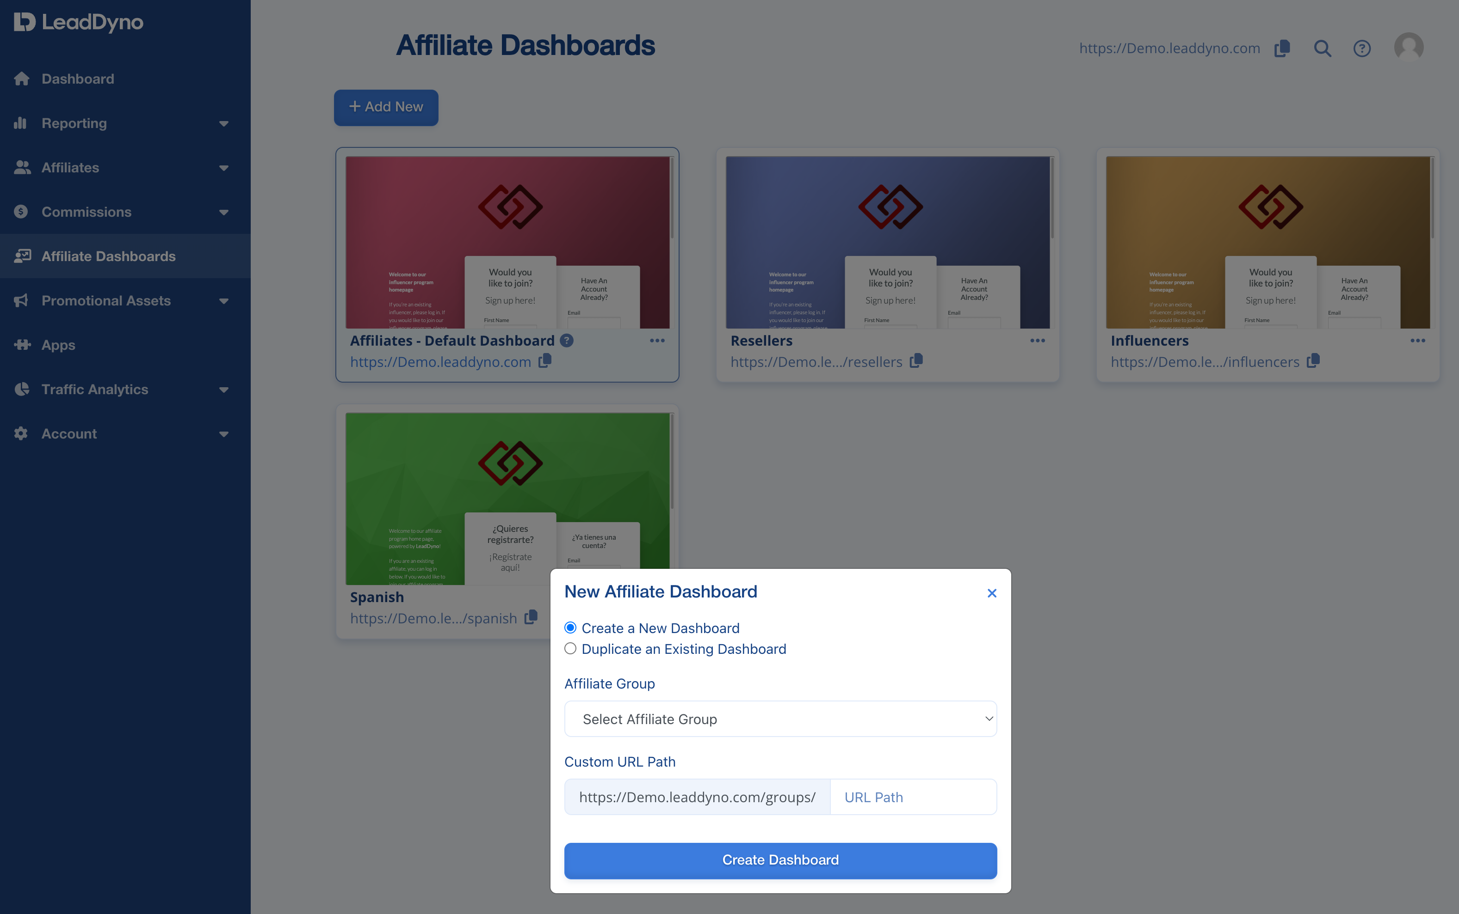Select Create a New Dashboard option
Viewport: 1459px width, 914px height.
570,628
